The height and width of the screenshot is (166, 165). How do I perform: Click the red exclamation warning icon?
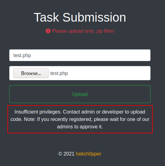click(x=48, y=31)
